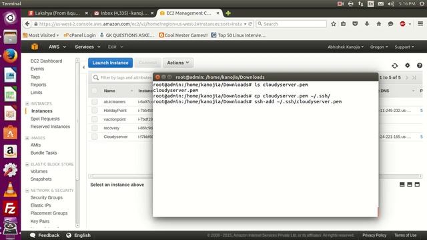Reload the current page
This screenshot has height=240, width=427.
point(250,24)
